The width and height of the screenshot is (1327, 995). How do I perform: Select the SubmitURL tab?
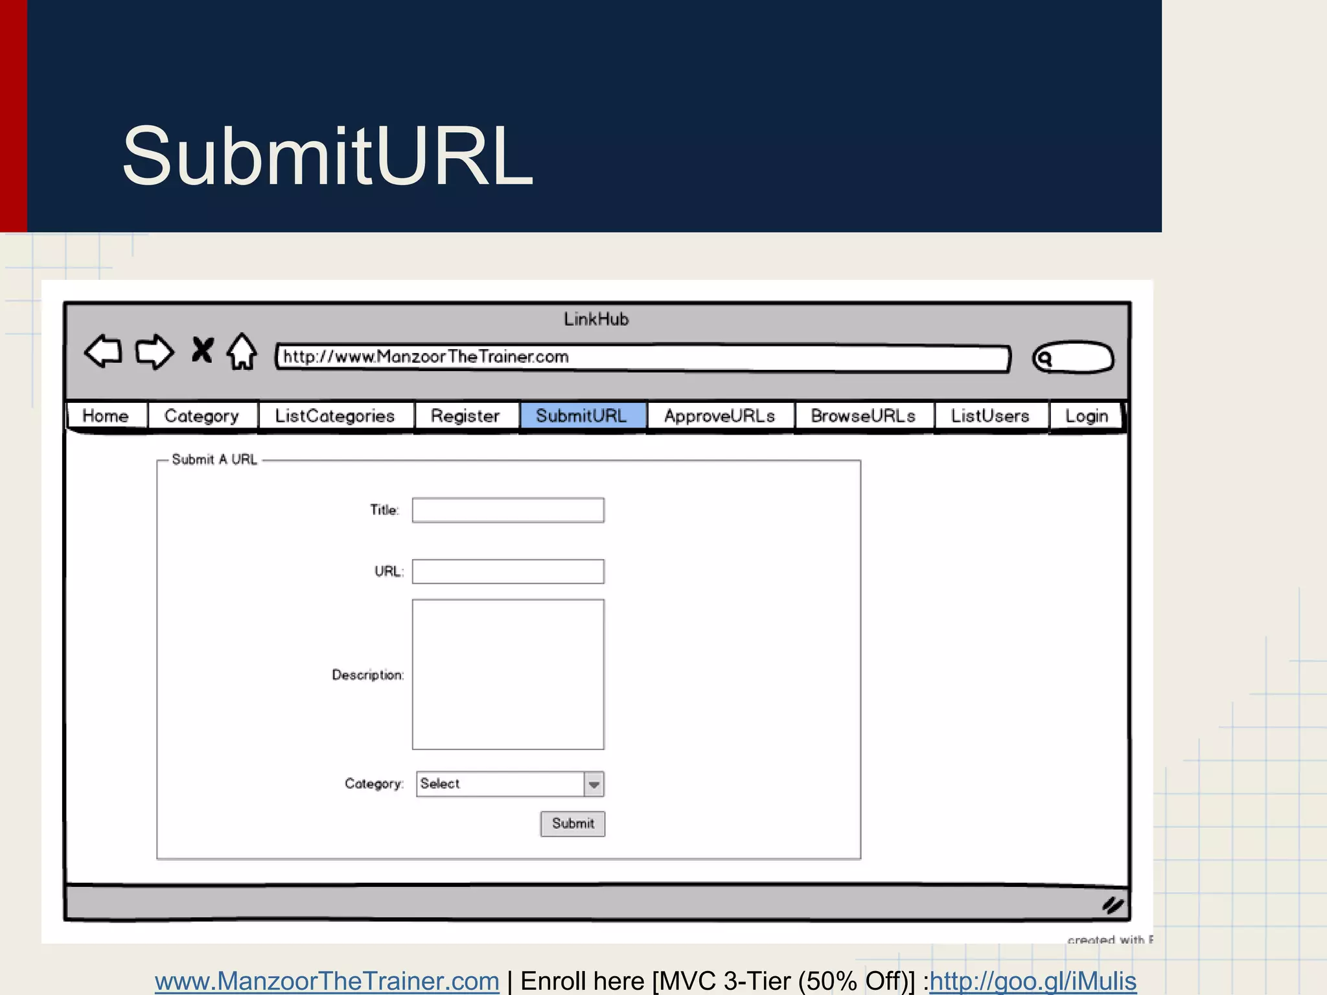click(582, 416)
